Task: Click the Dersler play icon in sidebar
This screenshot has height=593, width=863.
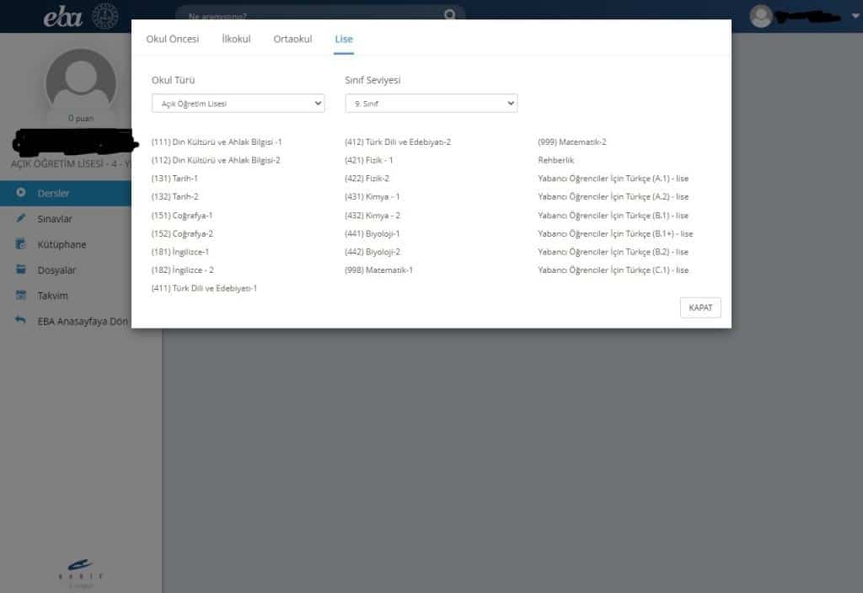Action: pos(21,193)
